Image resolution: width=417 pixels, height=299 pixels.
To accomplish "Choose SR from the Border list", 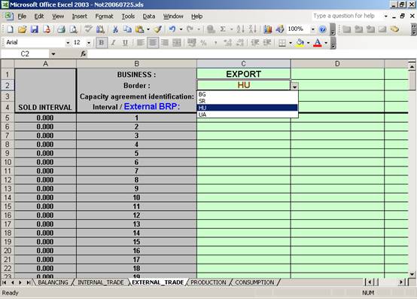I will pyautogui.click(x=248, y=101).
